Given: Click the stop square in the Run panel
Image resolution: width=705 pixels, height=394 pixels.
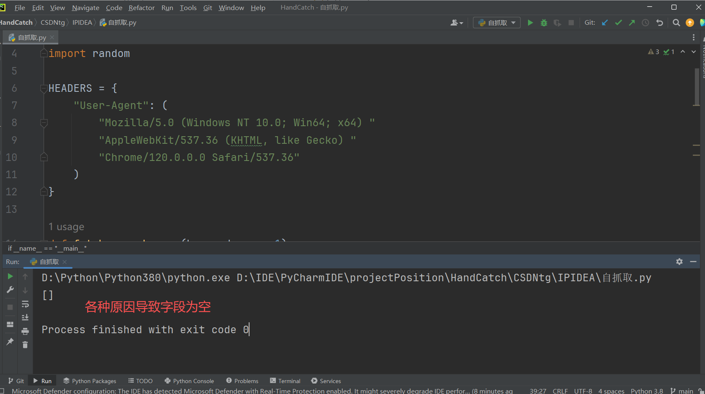Looking at the screenshot, I should 10,307.
